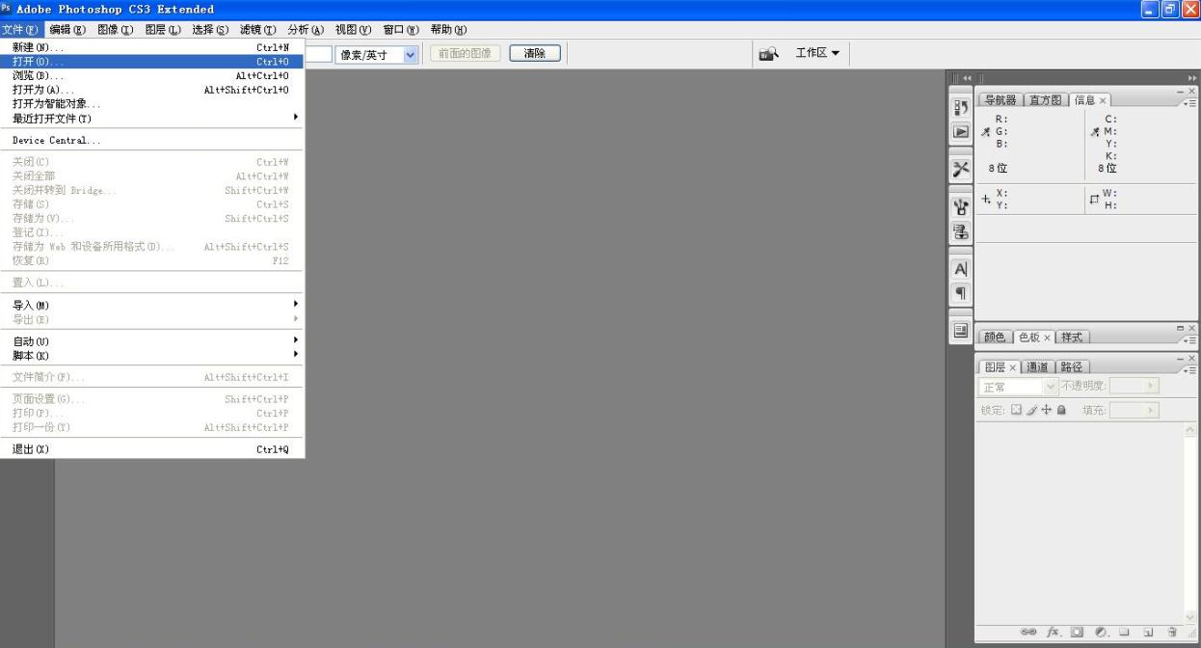Open the Clone Source stamp icon
Image resolution: width=1201 pixels, height=648 pixels.
coord(961,229)
